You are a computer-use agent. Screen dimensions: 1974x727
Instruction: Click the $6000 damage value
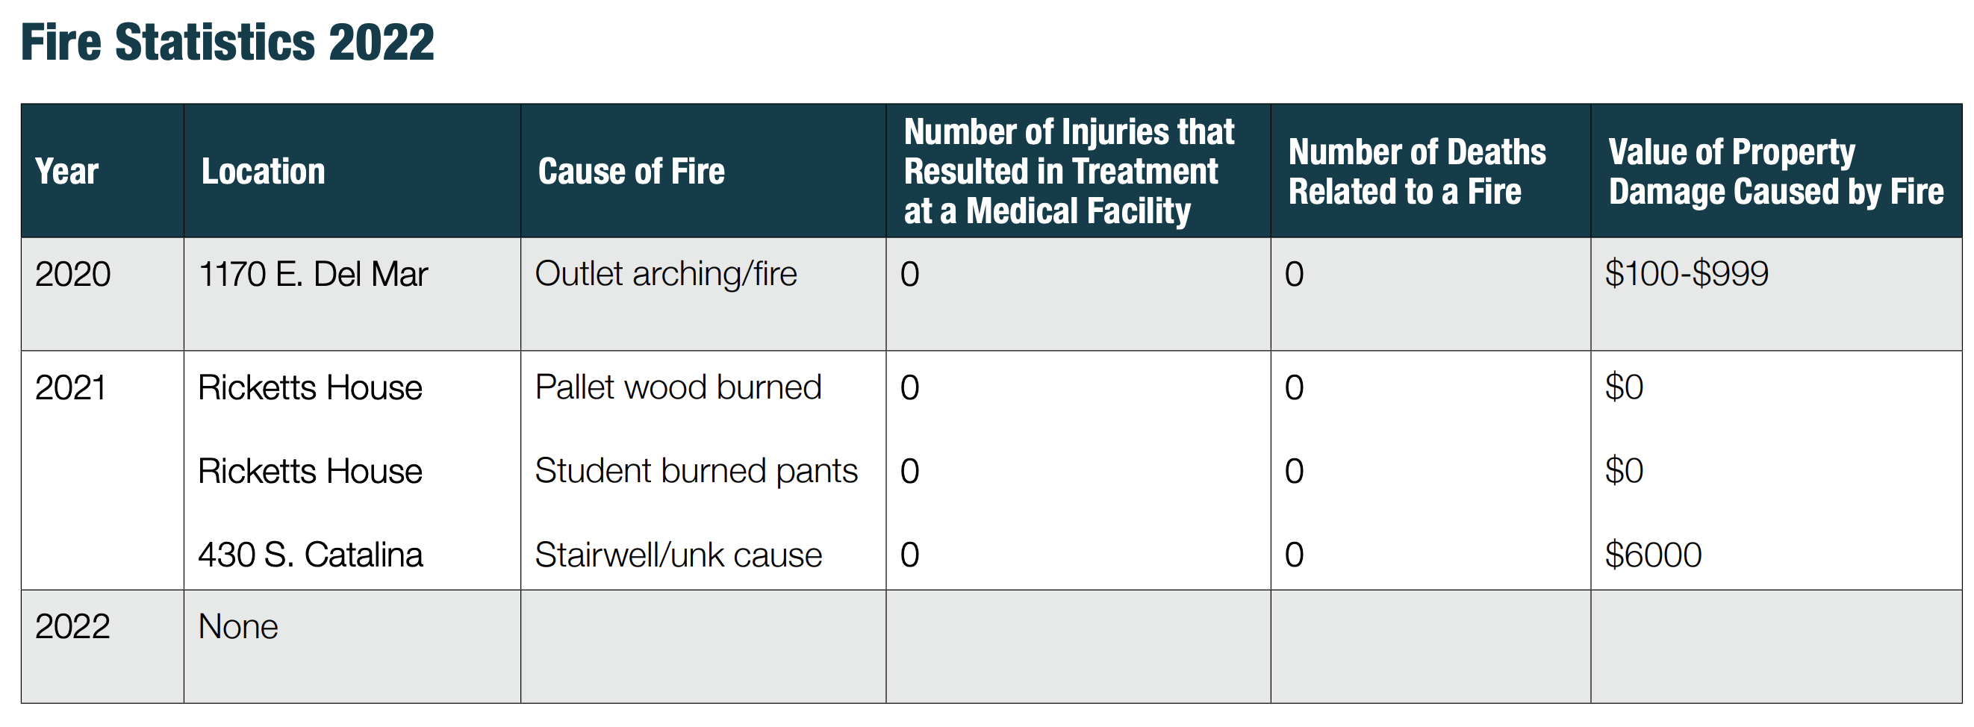1653,555
